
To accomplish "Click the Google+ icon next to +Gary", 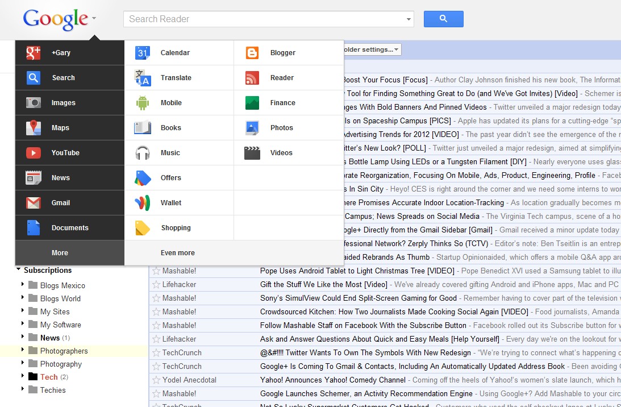I will (34, 53).
